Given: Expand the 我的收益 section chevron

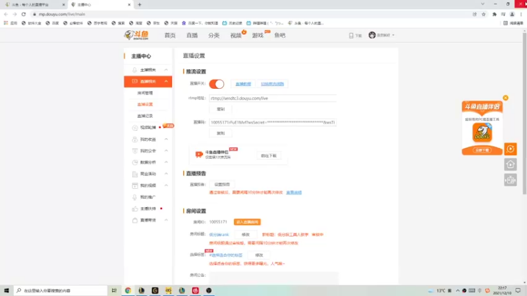Looking at the screenshot, I should pos(166,139).
